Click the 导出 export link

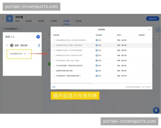(x=54, y=87)
